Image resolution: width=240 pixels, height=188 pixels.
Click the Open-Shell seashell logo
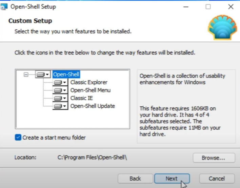coord(222,27)
